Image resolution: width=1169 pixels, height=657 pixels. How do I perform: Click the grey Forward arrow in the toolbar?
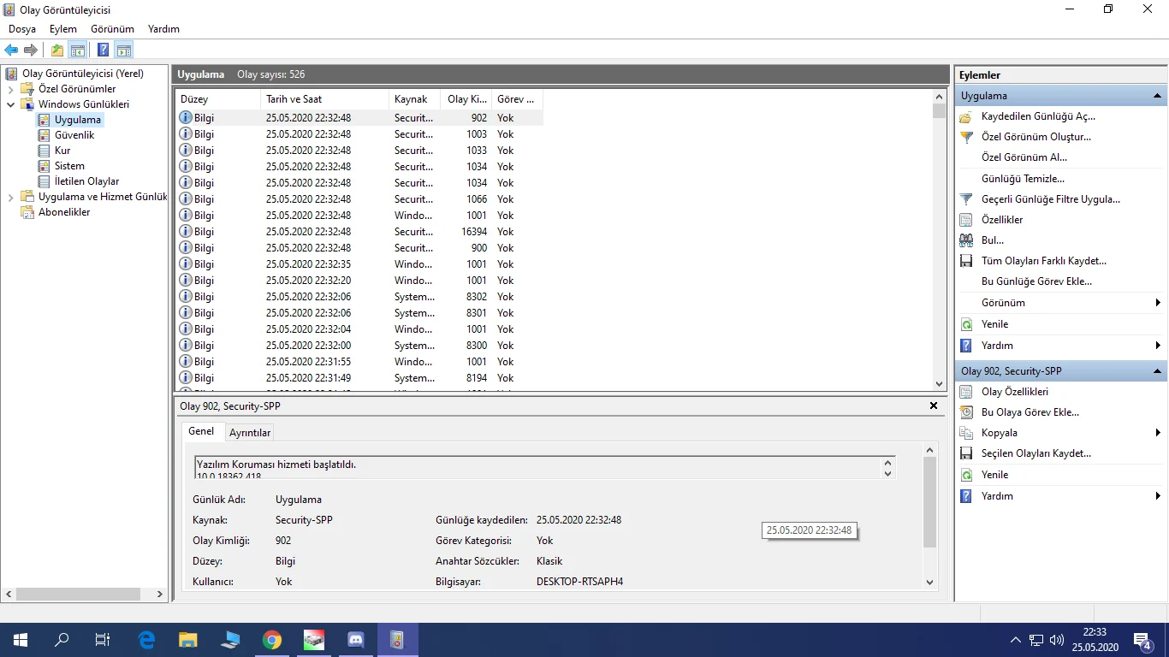pyautogui.click(x=31, y=50)
